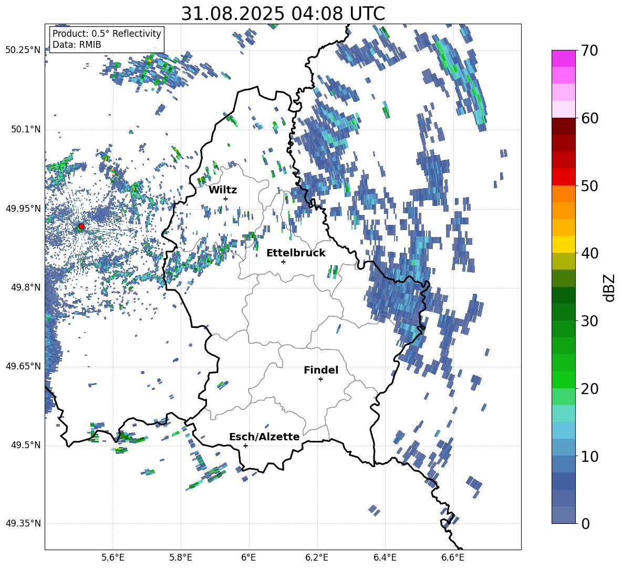
Task: Click the 50 tick on the colorbar
Action: (x=589, y=185)
